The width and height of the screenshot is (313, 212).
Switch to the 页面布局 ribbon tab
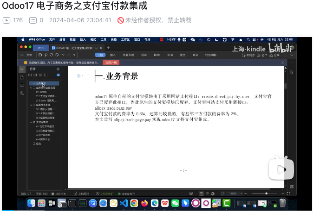tap(128, 55)
